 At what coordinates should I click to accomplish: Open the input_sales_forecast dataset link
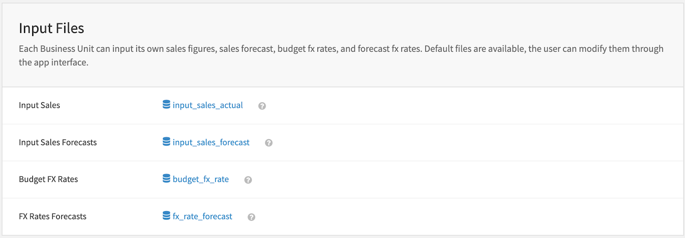[x=211, y=143]
